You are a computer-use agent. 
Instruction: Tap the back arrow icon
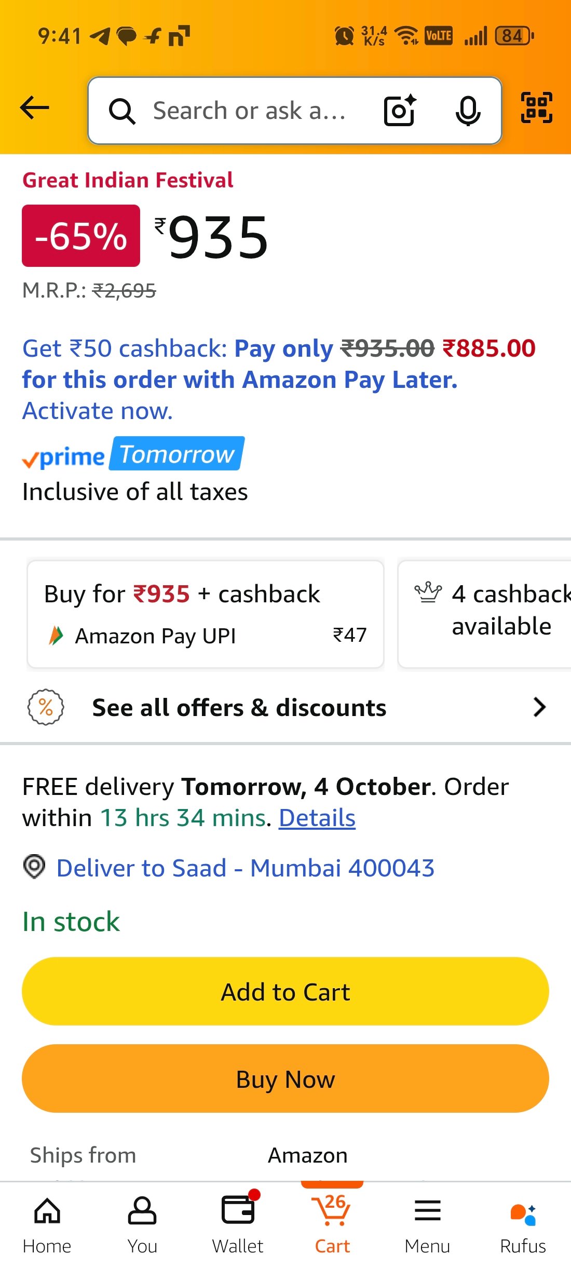tap(34, 108)
